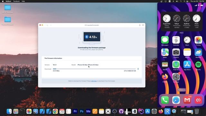Tap the Search pill on the iPhone home screen

pos(182,90)
